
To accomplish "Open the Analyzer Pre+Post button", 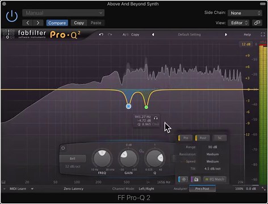I will tap(202, 189).
